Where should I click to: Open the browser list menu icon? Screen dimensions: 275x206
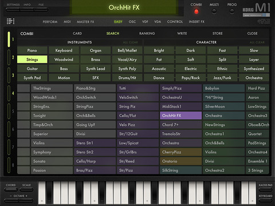(x=11, y=21)
